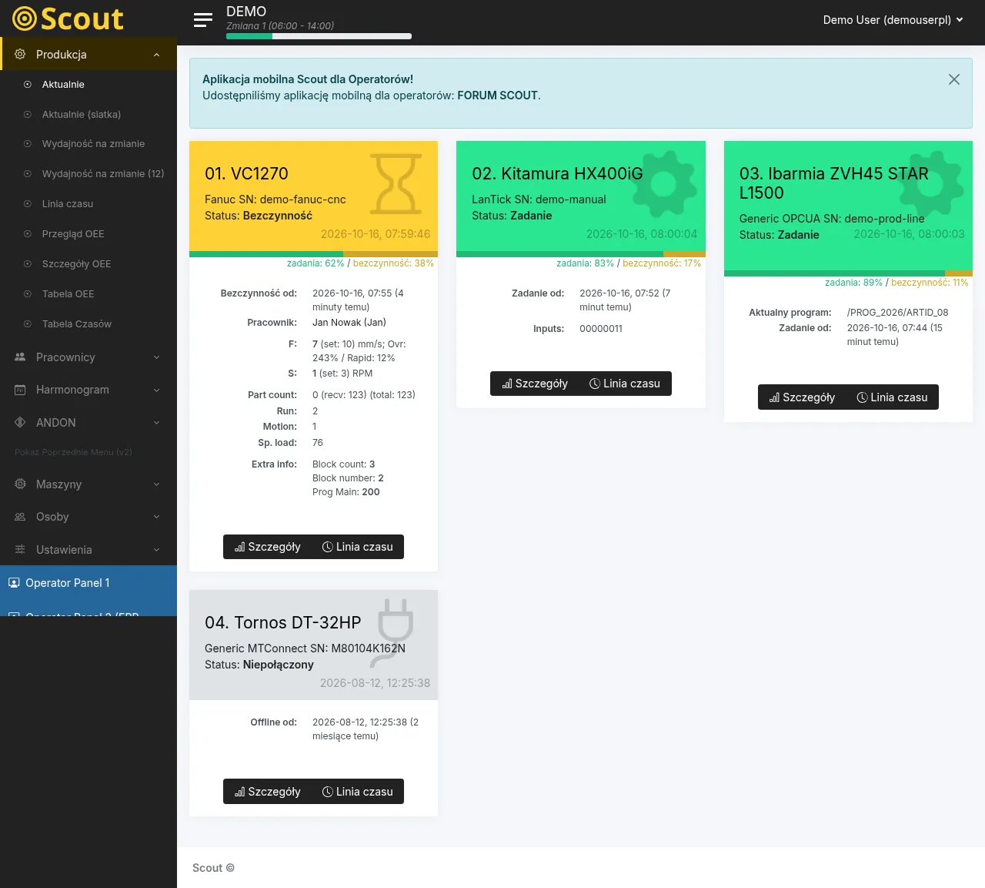Image resolution: width=985 pixels, height=888 pixels.
Task: Expand the Pracownicy menu
Action: pos(157,357)
